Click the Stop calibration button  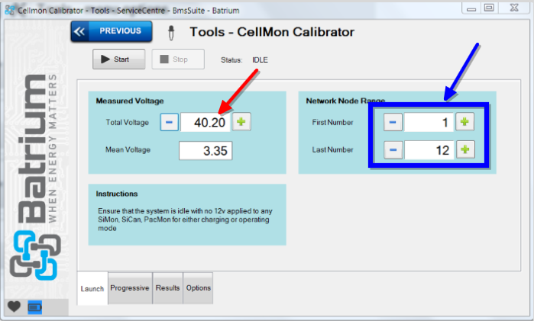pyautogui.click(x=178, y=59)
